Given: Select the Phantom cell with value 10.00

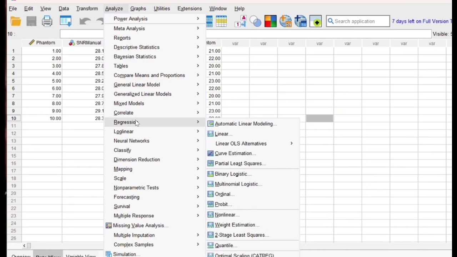Looking at the screenshot, I should coord(42,119).
